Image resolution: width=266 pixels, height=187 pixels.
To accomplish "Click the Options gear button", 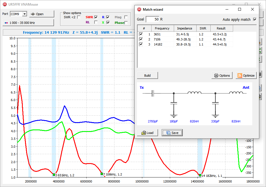I will coord(222,76).
